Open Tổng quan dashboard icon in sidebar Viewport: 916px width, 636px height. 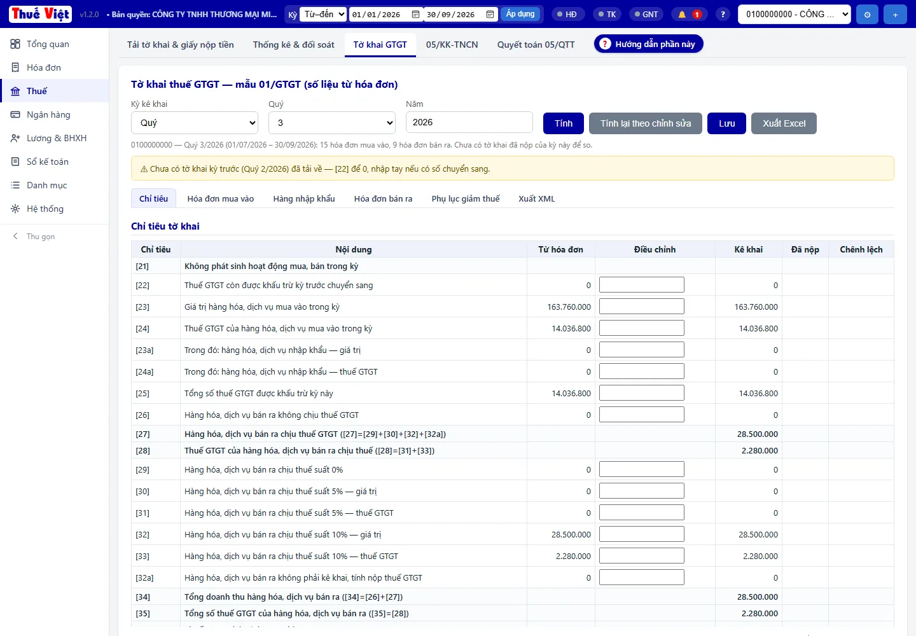pos(15,44)
